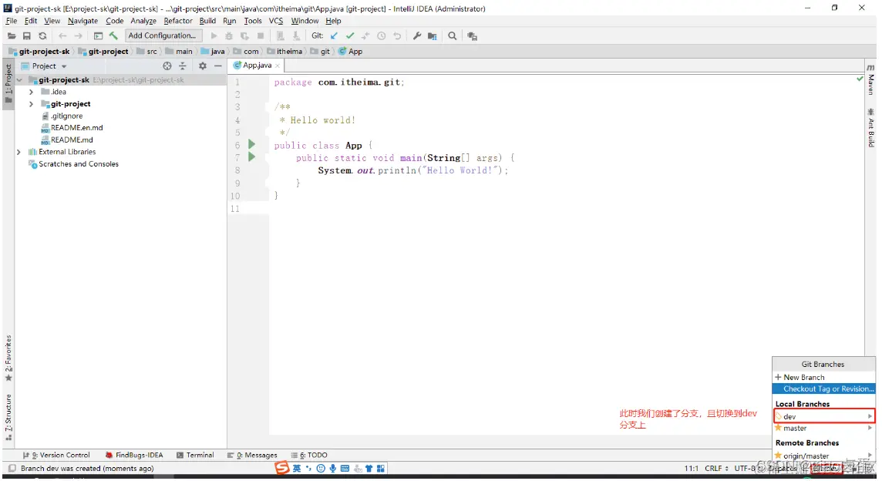The width and height of the screenshot is (882, 481).
Task: Click the locate target icon in Project panel
Action: 167,66
